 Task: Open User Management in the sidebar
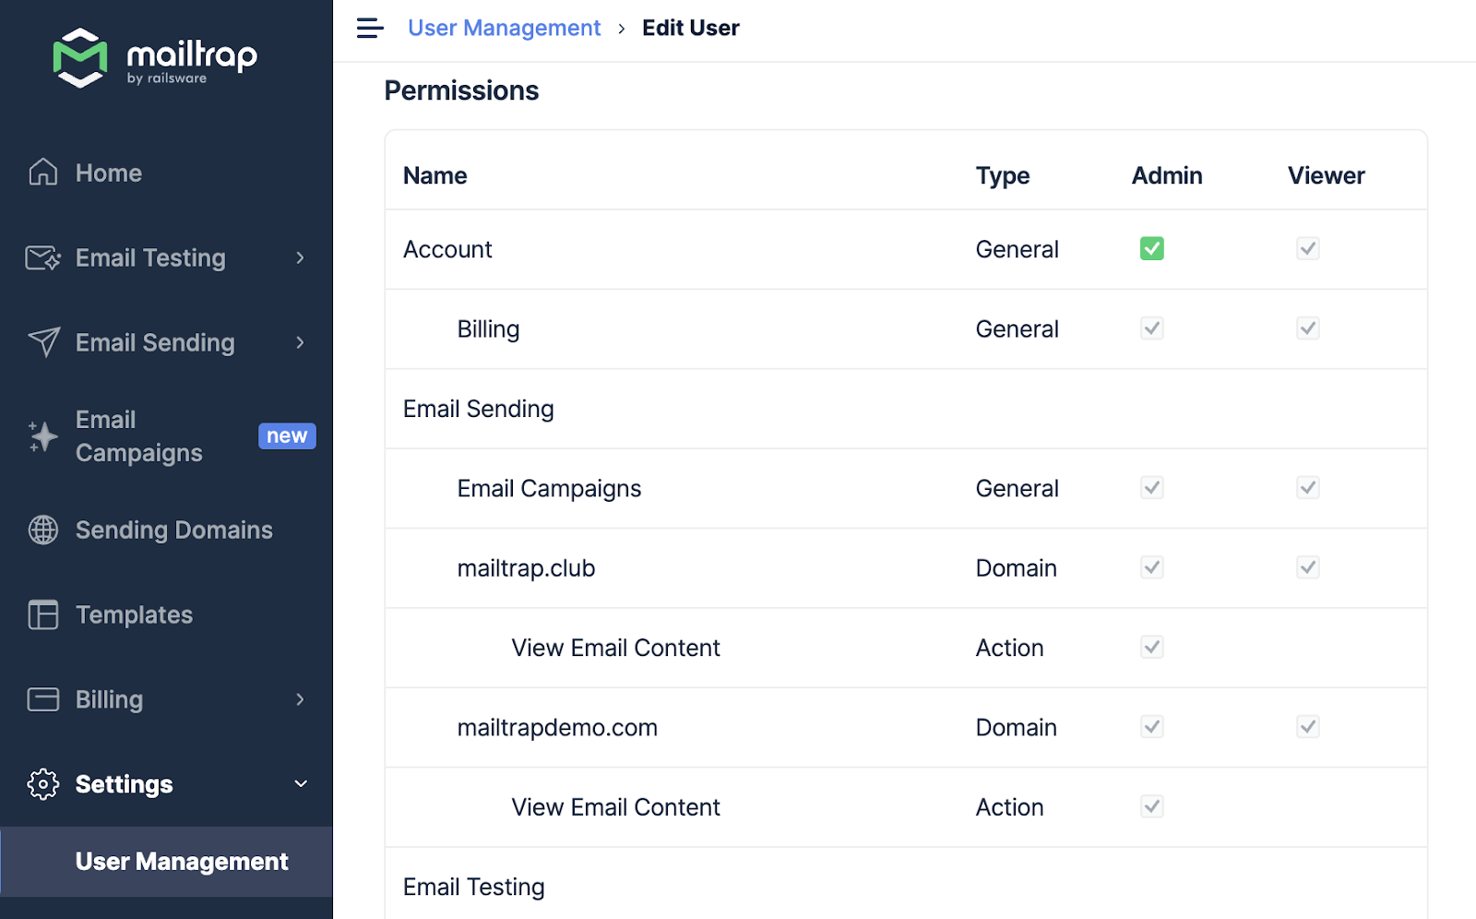182,862
